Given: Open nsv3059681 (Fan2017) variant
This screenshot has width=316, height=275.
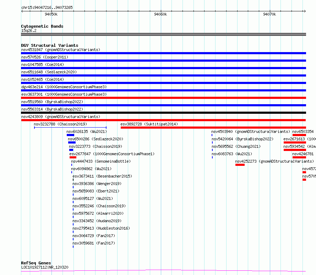Looking at the screenshot, I should (x=94, y=243).
